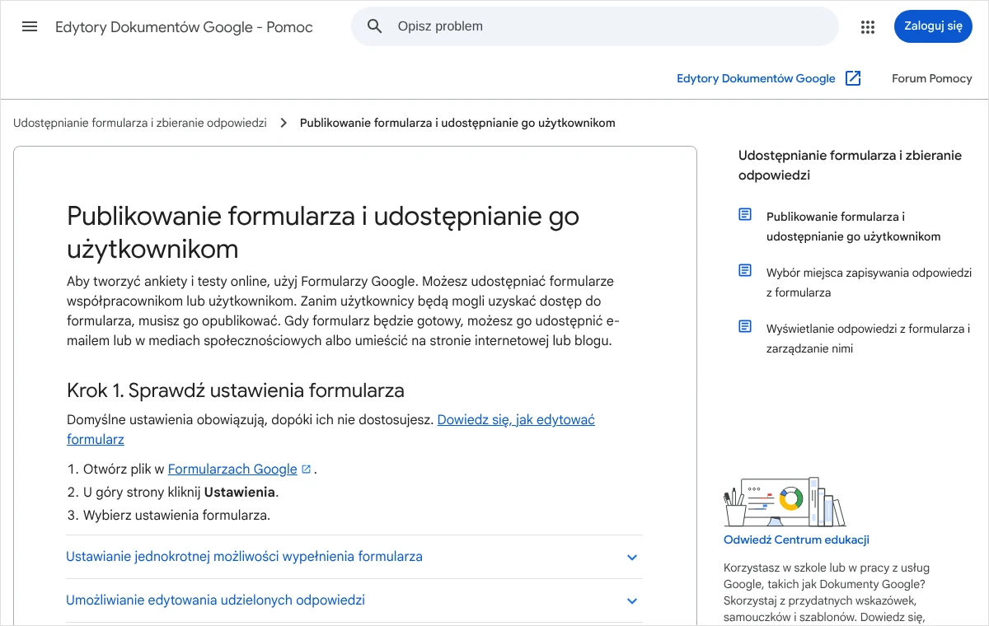Image resolution: width=989 pixels, height=626 pixels.
Task: Click main title Publikowanie formularza i udostępnianie go użytkownikom
Action: pyautogui.click(x=323, y=232)
